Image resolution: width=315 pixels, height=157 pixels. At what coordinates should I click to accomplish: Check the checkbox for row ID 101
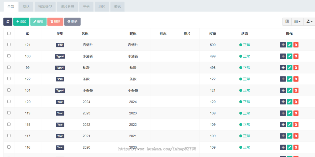click(9, 90)
